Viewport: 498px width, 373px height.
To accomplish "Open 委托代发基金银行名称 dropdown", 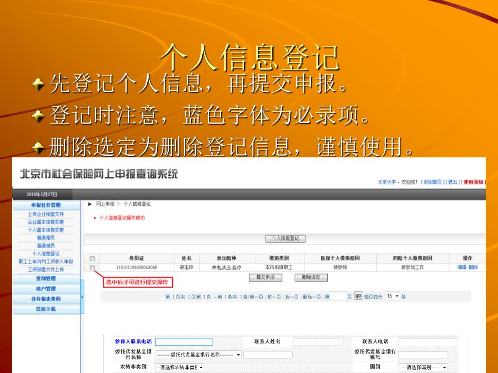I will [x=198, y=355].
